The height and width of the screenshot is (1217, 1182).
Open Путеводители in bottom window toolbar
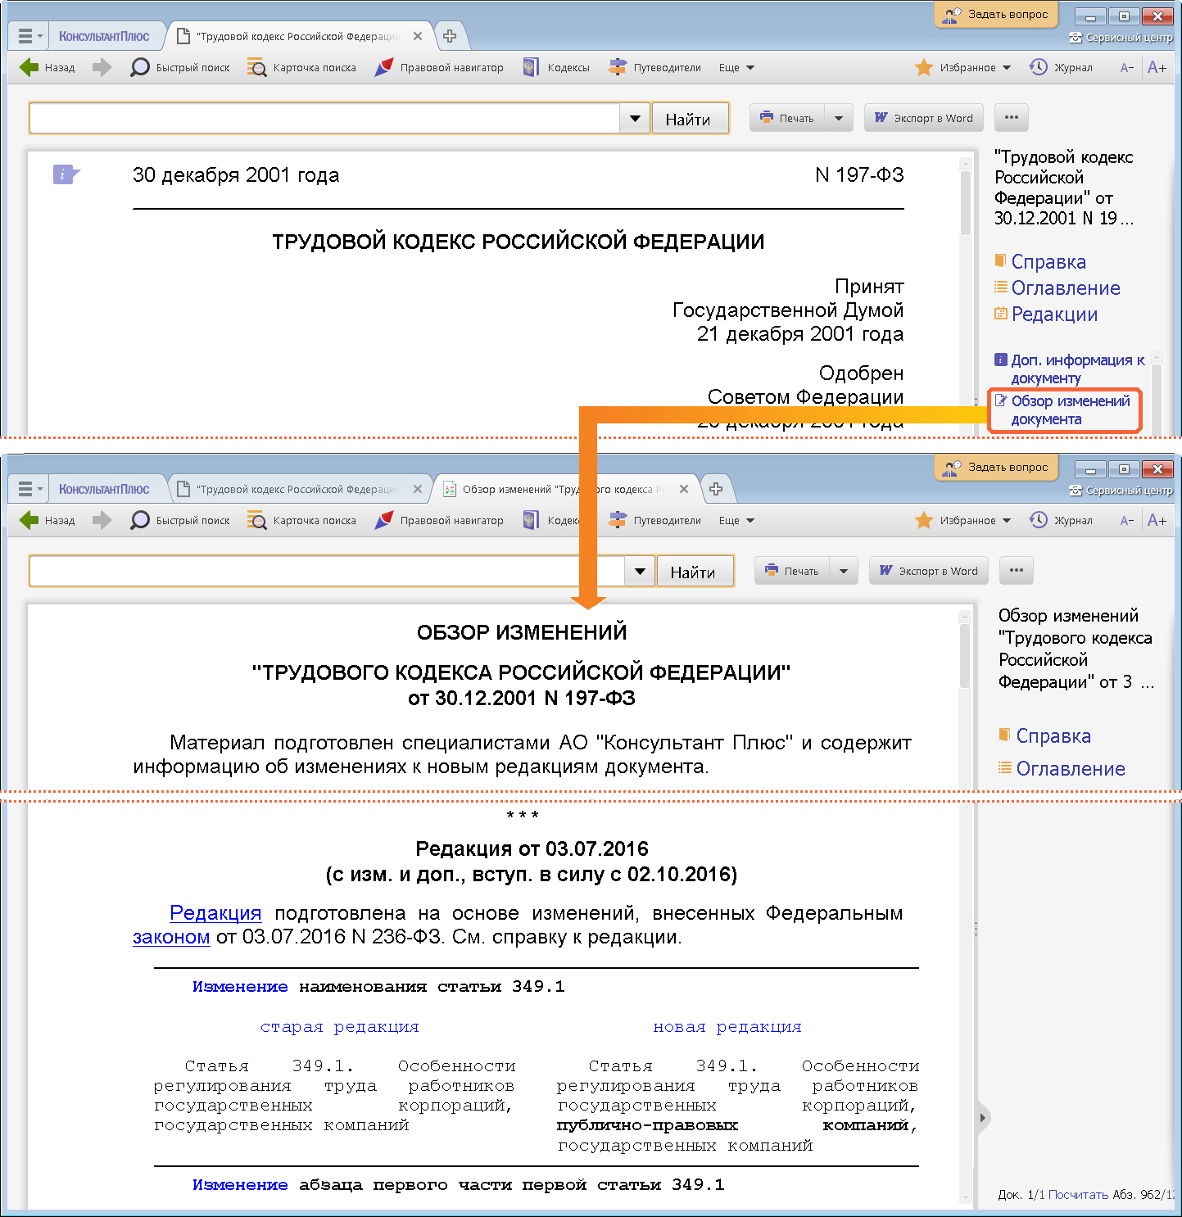(x=654, y=520)
